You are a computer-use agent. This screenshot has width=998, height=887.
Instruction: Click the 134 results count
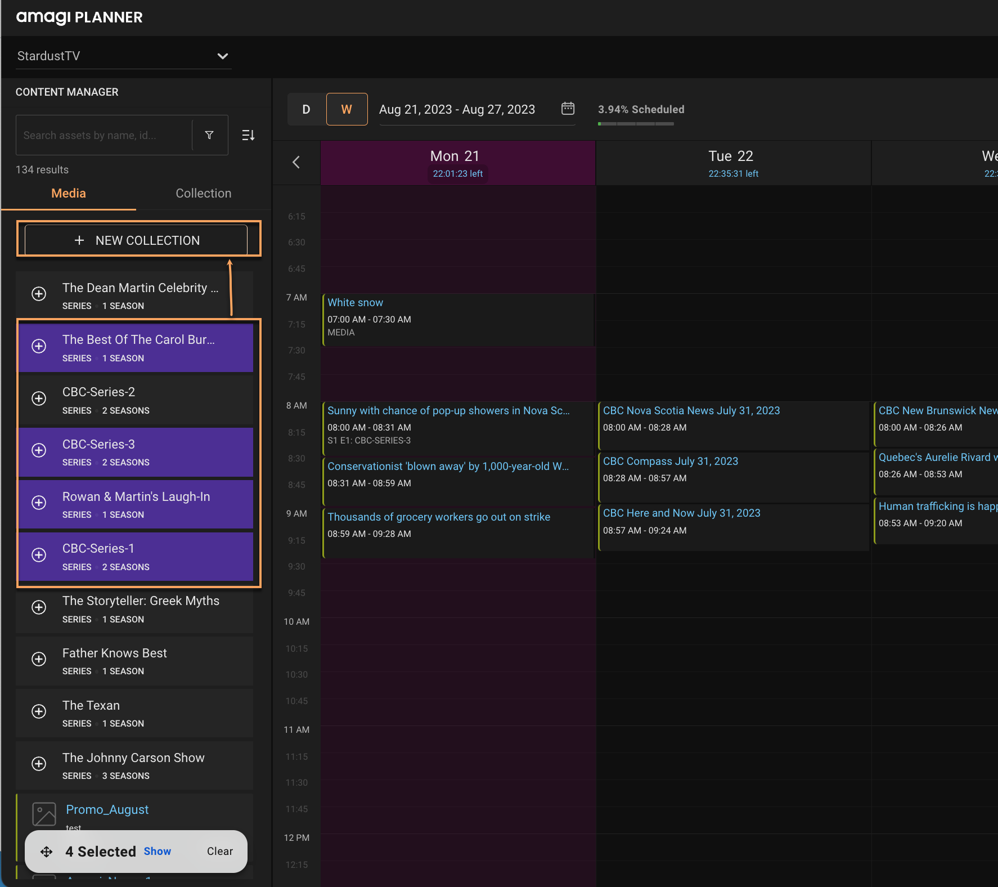(42, 169)
